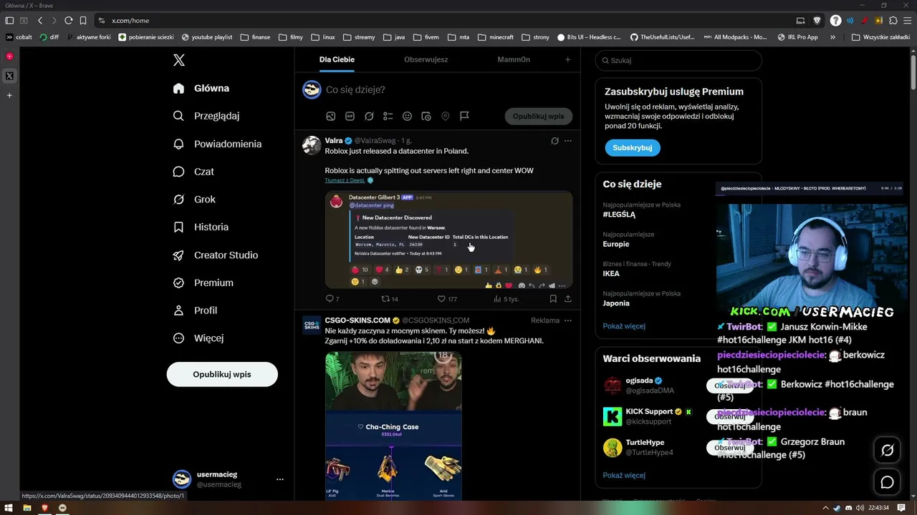Bookmark Valra's post
The width and height of the screenshot is (917, 515).
553,299
